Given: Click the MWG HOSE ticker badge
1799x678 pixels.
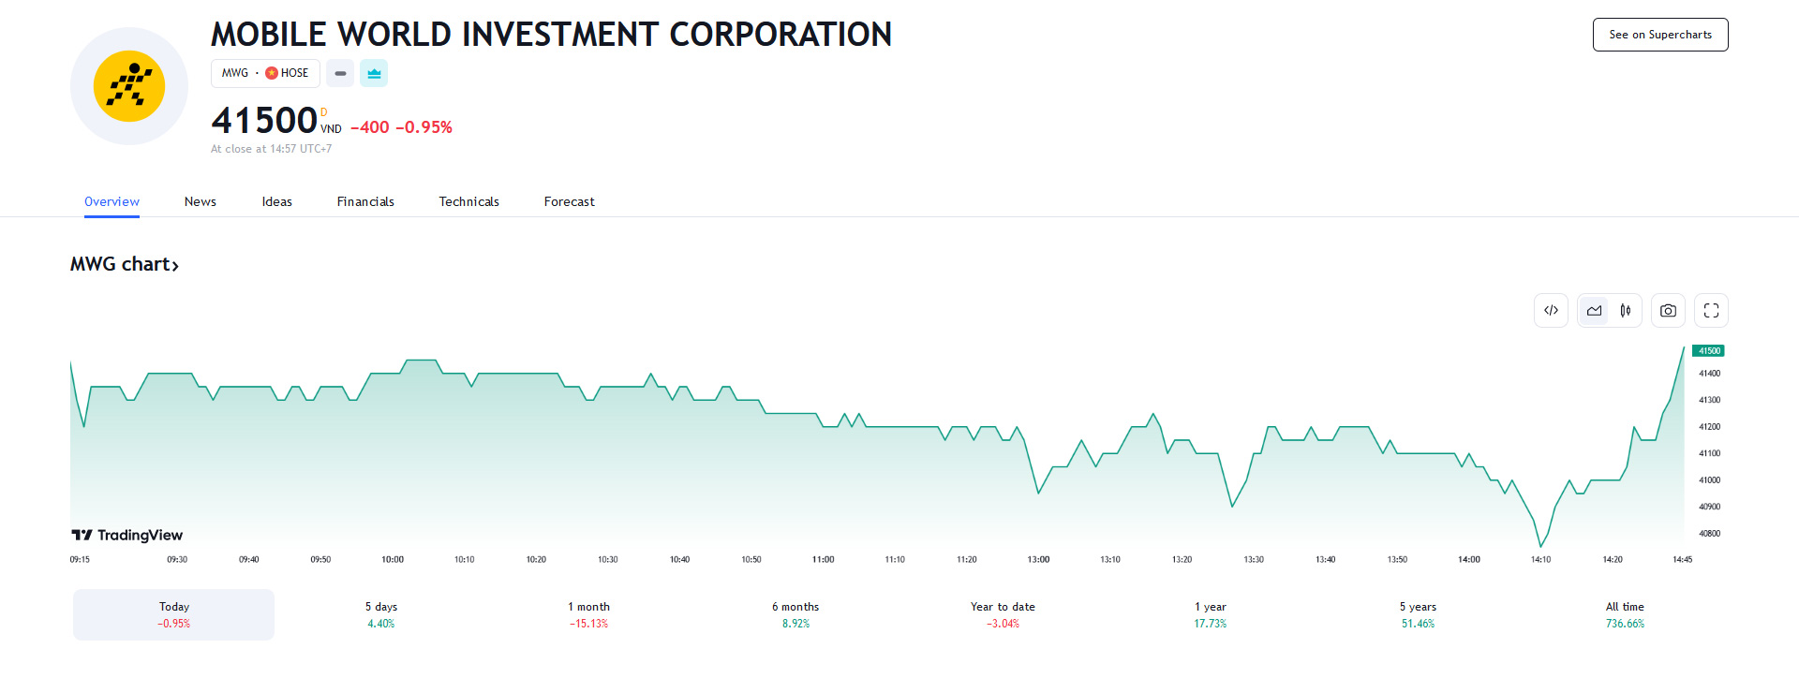Looking at the screenshot, I should (x=265, y=73).
